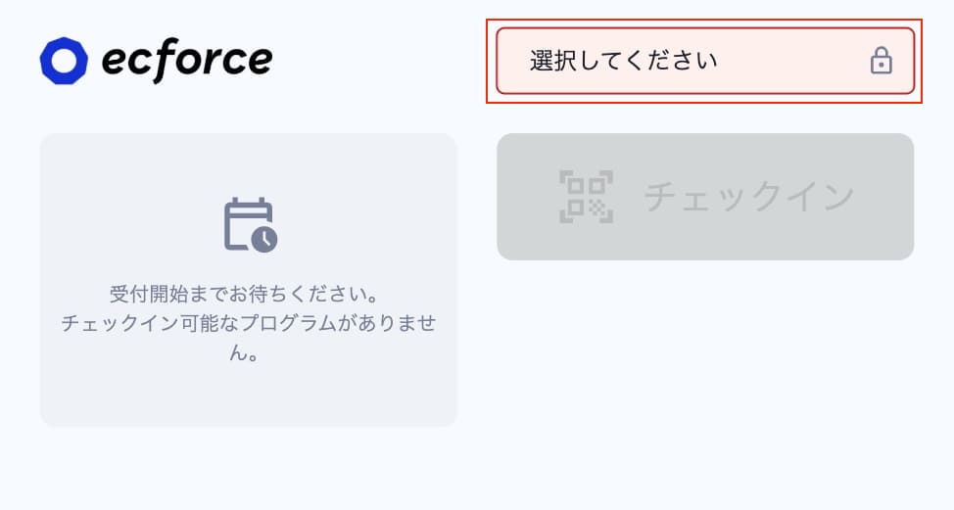Click the white center of the octagon logo
954x510 pixels.
(x=64, y=61)
